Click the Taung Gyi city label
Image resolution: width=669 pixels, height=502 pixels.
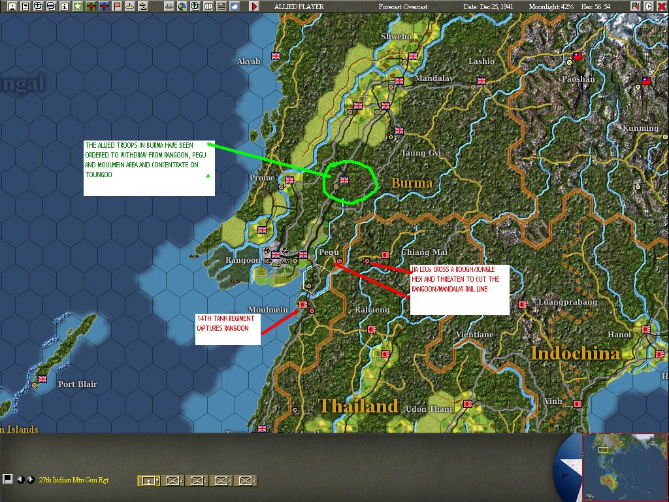(x=421, y=153)
